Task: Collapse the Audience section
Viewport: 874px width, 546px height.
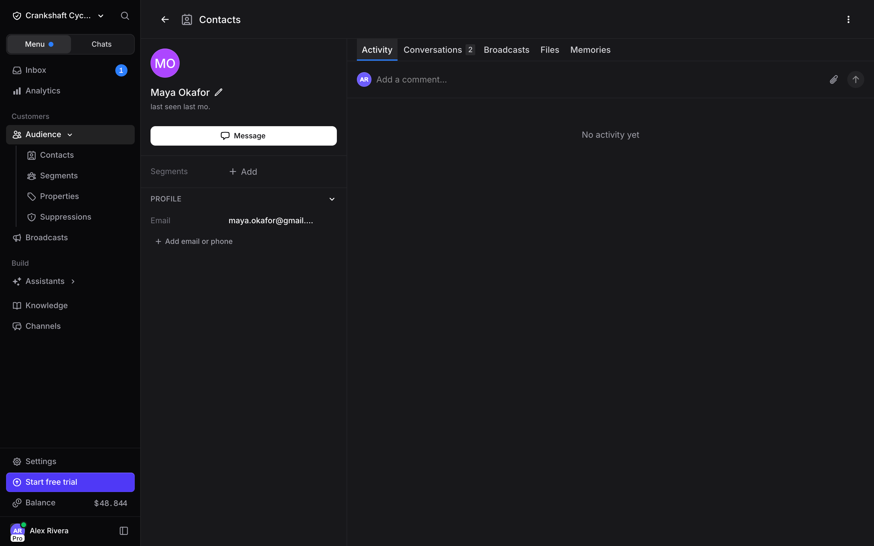Action: 70,134
